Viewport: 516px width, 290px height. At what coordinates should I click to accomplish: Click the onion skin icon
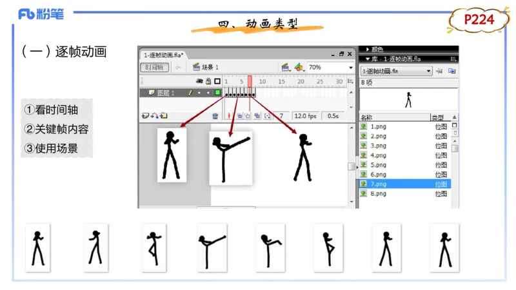coord(239,116)
